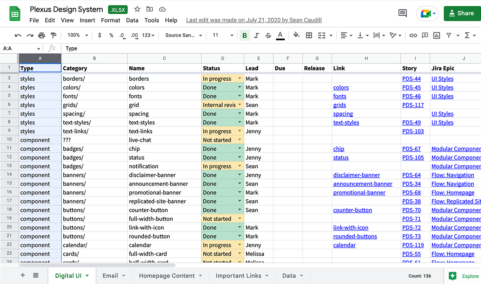Open the PDS-44 story link
This screenshot has height=284, width=481.
click(411, 79)
